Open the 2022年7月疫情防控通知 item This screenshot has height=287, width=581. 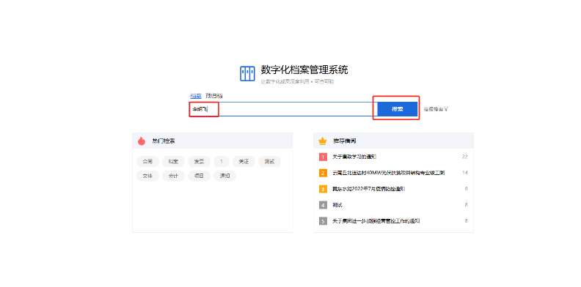tap(369, 189)
